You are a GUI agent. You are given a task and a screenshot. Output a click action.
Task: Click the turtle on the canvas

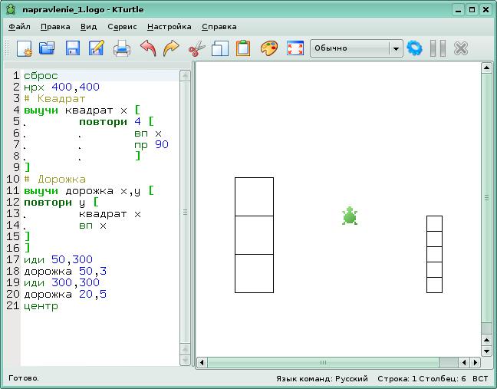tap(350, 216)
